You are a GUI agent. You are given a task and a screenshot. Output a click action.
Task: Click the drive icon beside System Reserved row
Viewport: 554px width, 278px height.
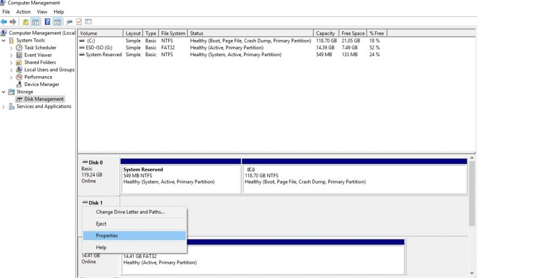pos(82,55)
